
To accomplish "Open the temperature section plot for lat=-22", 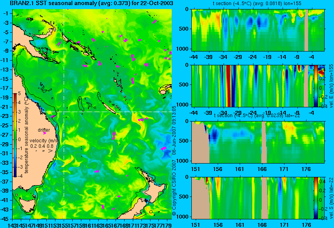I will point(258,142).
